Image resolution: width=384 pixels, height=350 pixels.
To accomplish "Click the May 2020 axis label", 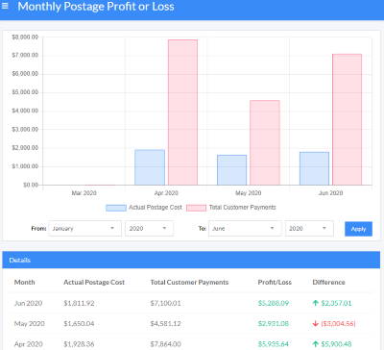I will tap(249, 193).
